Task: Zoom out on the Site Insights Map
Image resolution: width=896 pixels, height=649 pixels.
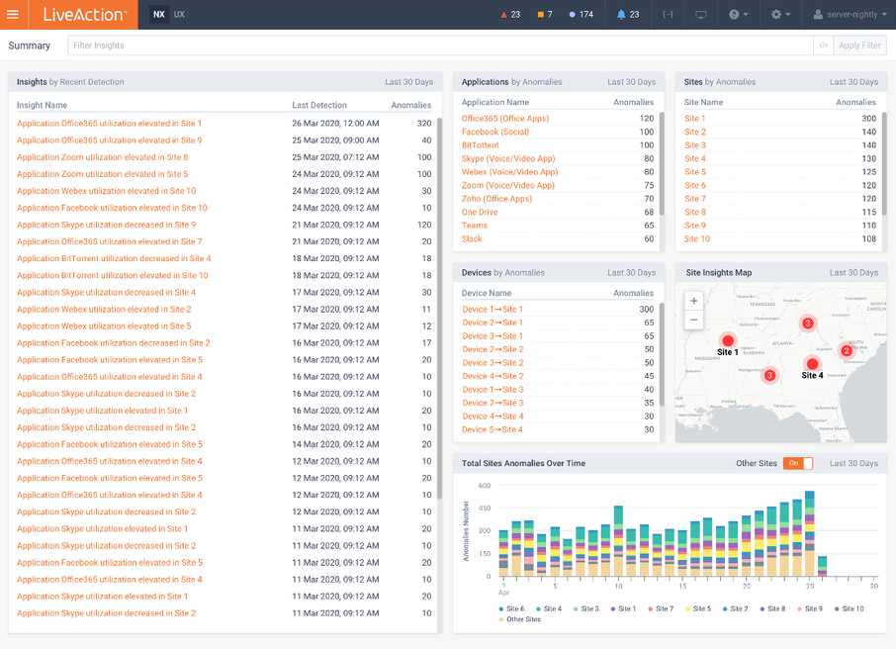Action: point(693,320)
